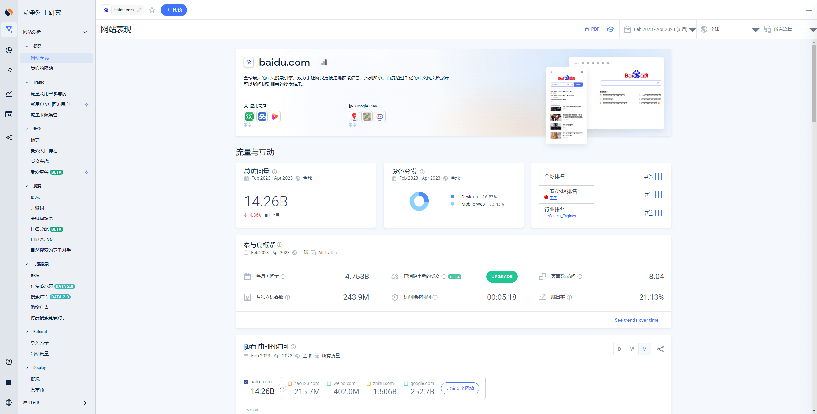This screenshot has height=414, width=817.
Task: Select 类似的网站 in the sidebar menu
Action: 42,68
